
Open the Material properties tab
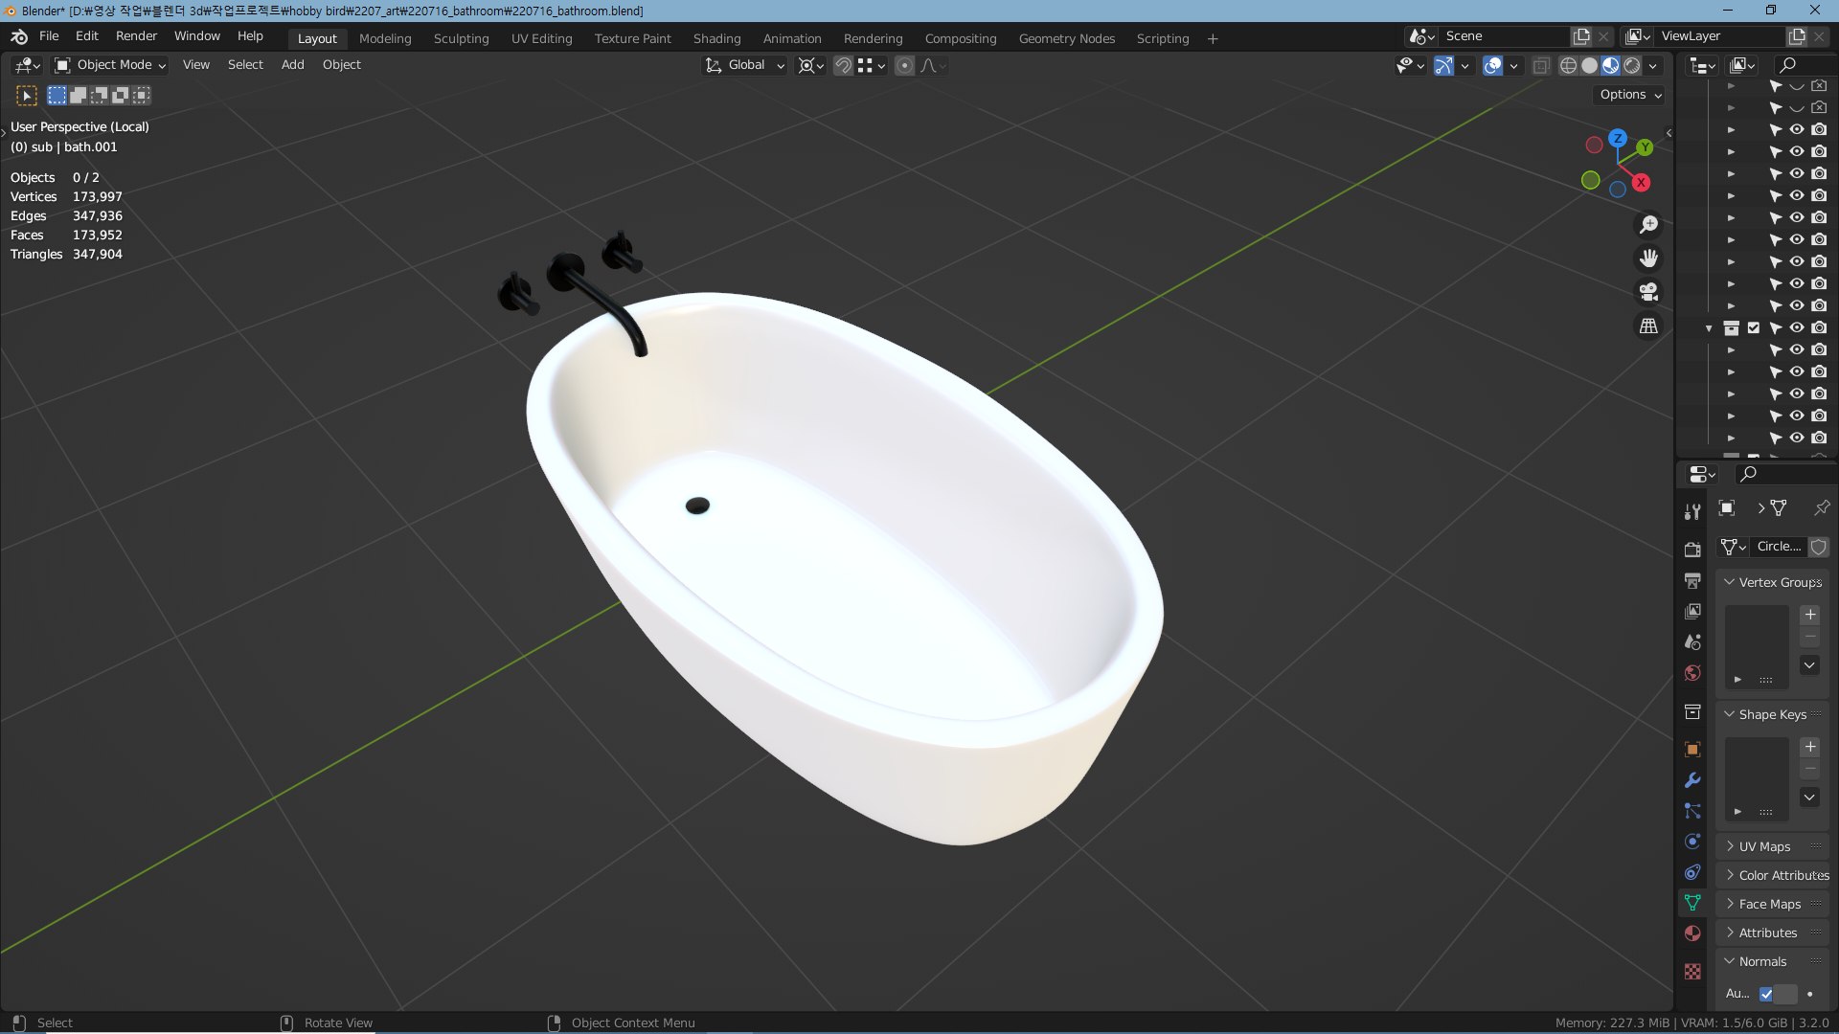tap(1692, 933)
